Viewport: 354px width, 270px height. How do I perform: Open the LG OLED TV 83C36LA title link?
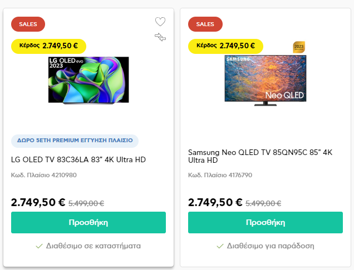pos(78,160)
